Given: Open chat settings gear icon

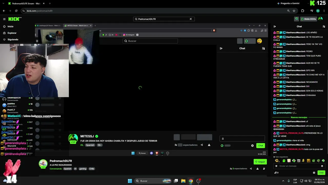Looking at the screenshot, I should [314, 173].
